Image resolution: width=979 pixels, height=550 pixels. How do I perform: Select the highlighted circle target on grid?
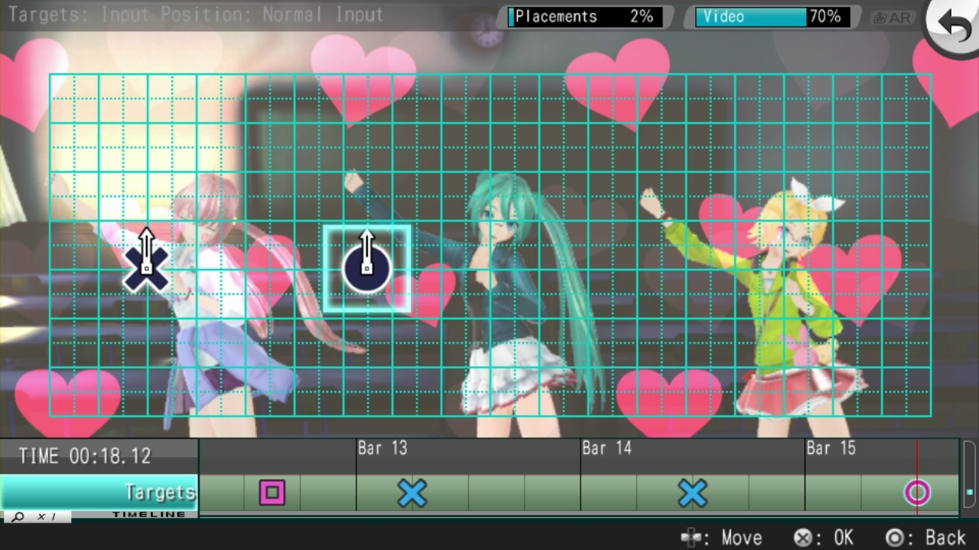tap(367, 269)
